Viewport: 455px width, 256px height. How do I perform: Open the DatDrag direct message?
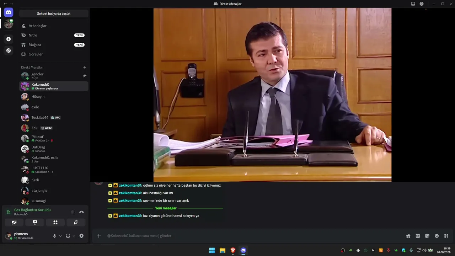(x=54, y=149)
